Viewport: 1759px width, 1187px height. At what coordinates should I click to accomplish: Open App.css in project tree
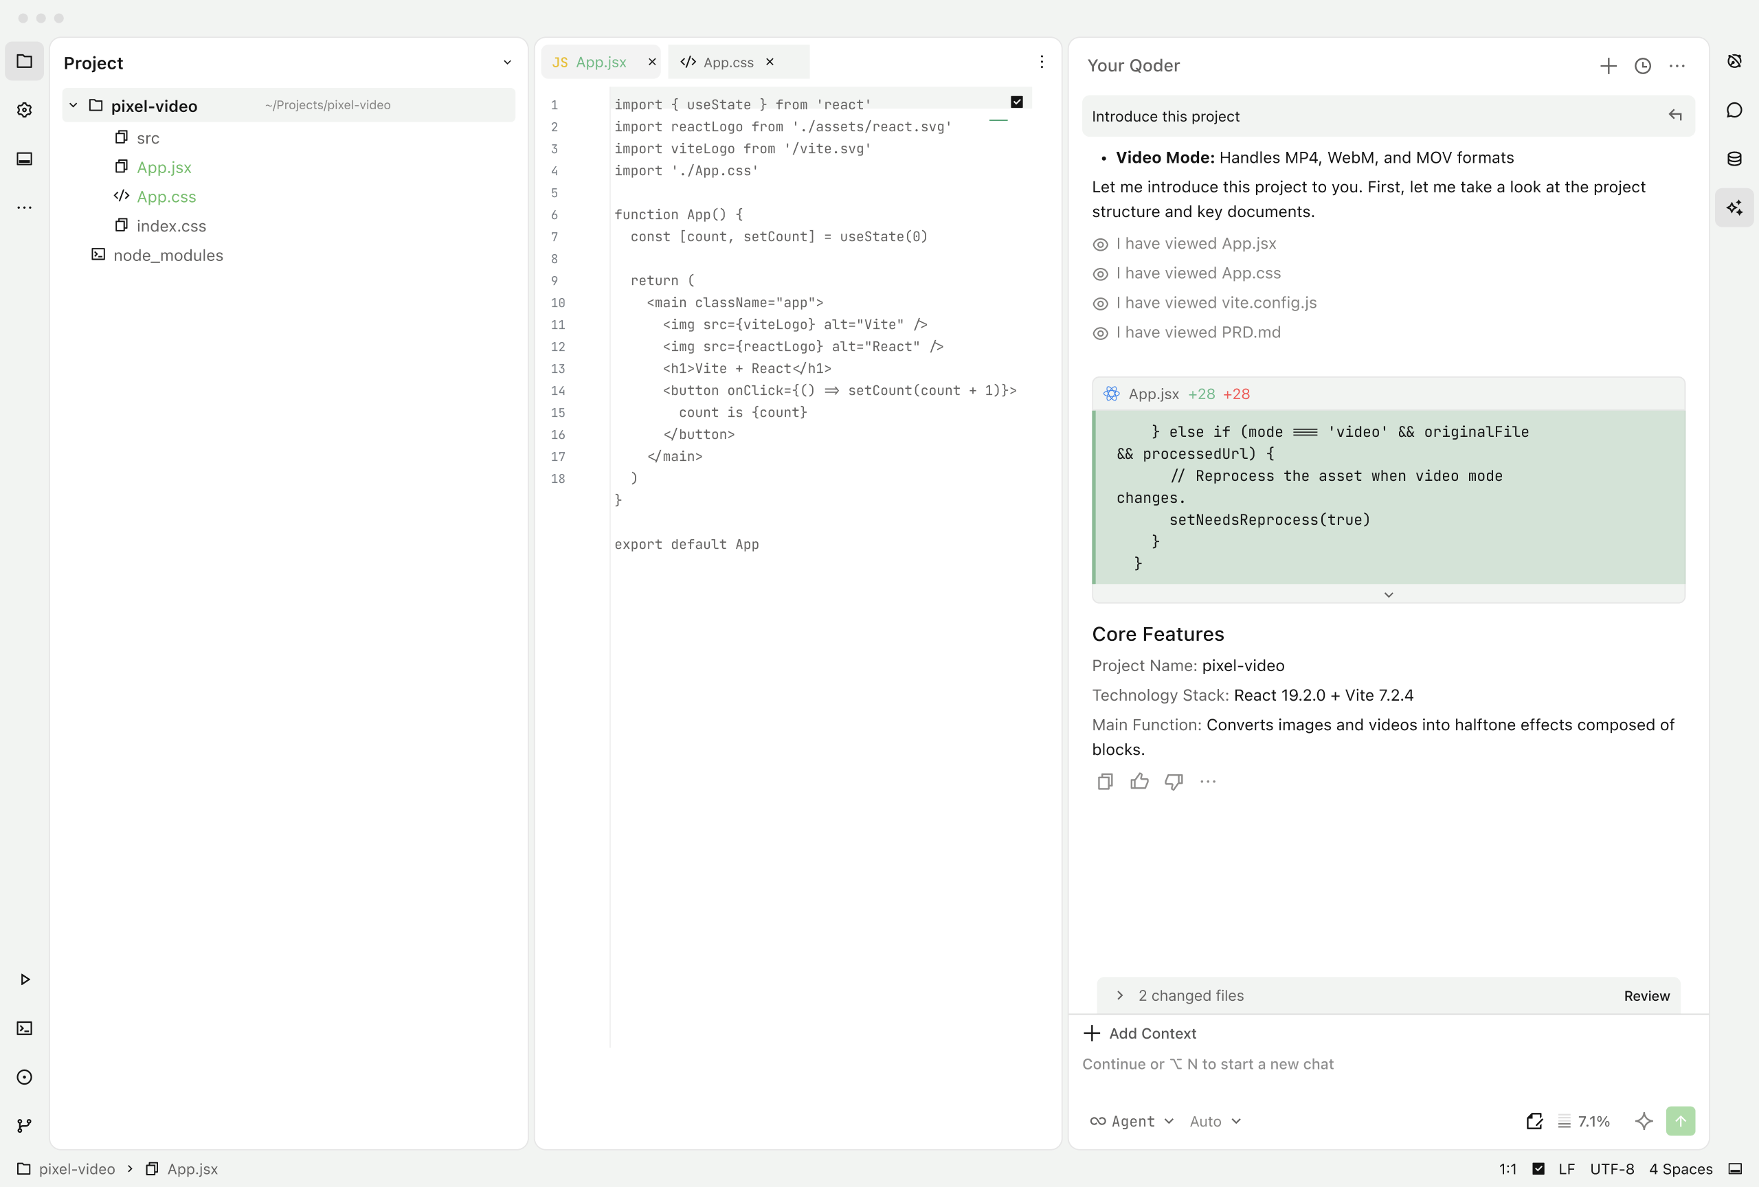166,196
